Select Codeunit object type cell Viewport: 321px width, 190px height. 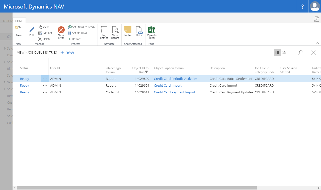113,92
